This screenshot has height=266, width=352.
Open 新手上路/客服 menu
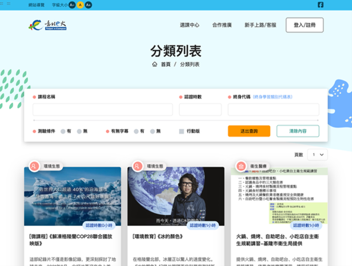pos(260,25)
